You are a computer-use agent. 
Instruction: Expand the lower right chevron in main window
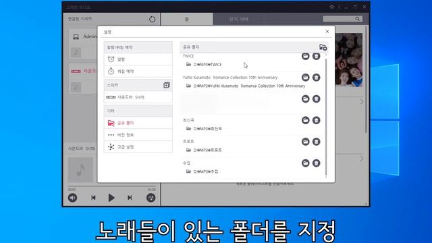click(x=361, y=159)
